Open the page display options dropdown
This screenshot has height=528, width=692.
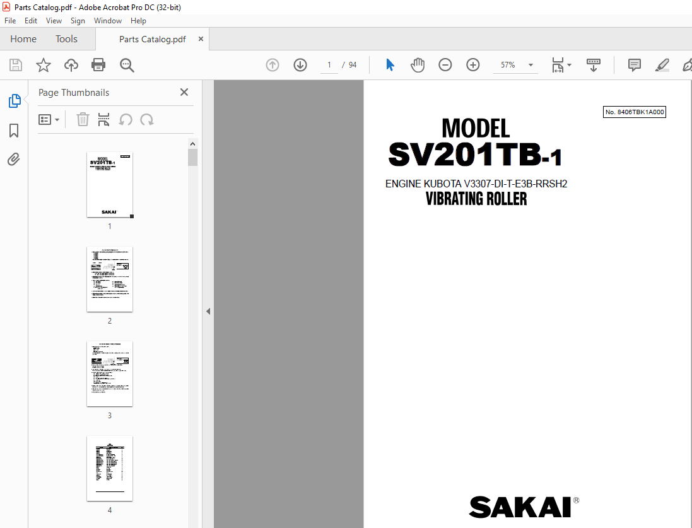click(568, 65)
